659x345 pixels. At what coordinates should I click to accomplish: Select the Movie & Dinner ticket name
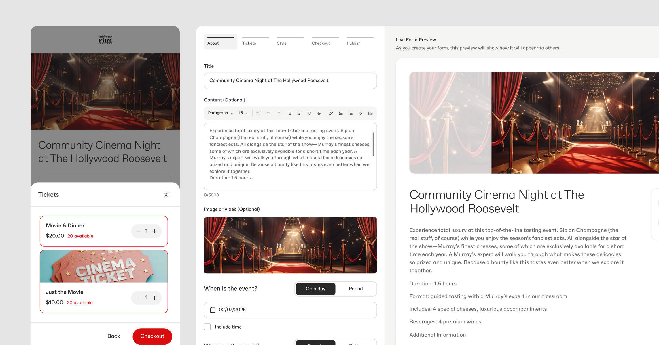(x=65, y=226)
